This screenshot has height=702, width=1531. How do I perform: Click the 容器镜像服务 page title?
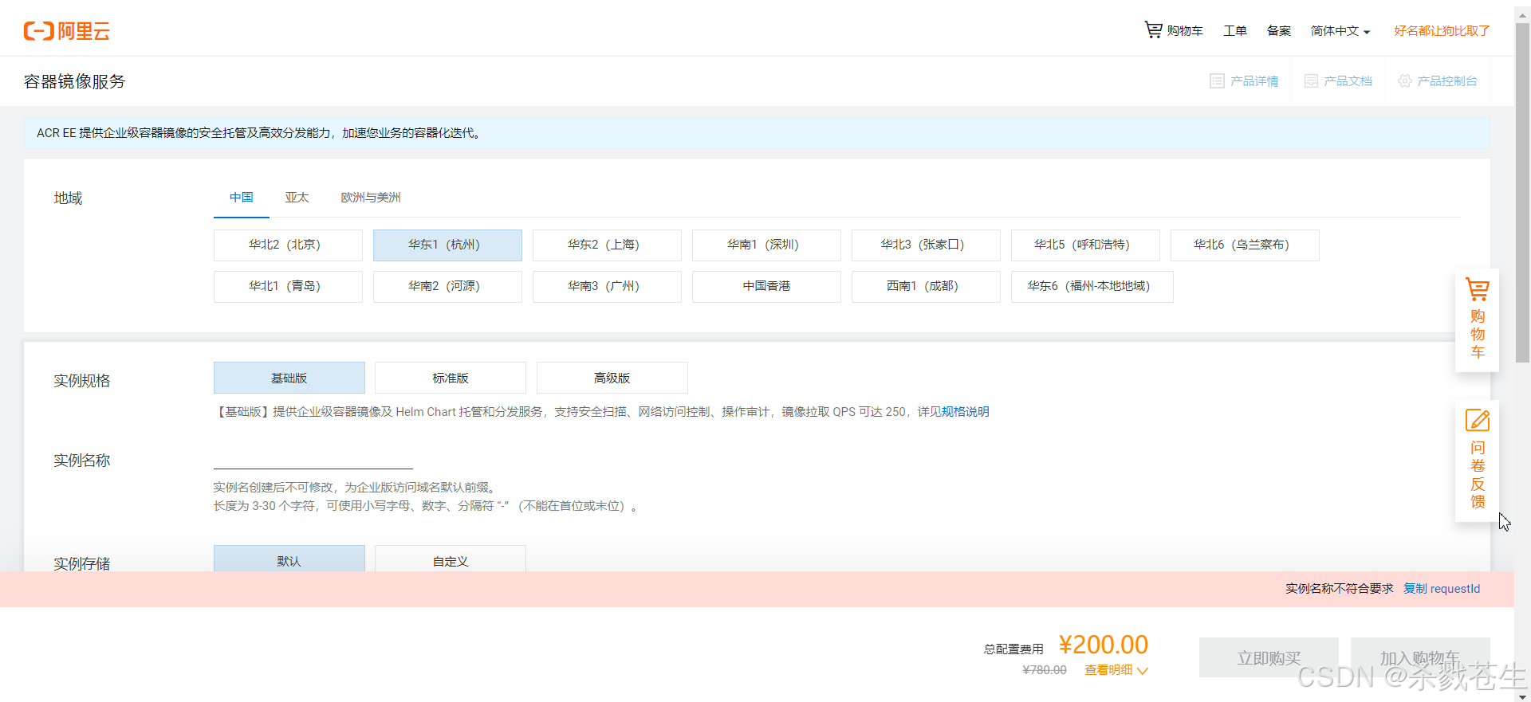75,81
